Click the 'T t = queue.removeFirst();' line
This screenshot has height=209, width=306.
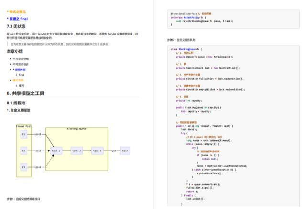click(203, 184)
